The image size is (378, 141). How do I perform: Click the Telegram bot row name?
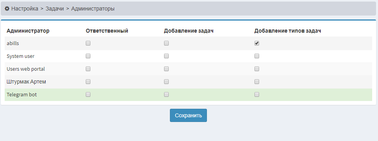pyautogui.click(x=22, y=95)
